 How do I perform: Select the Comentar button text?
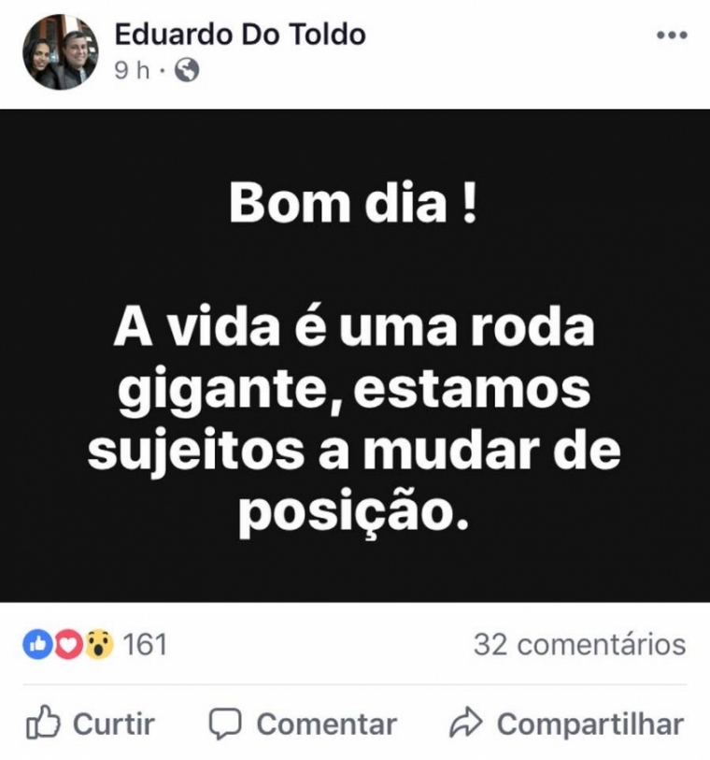tap(327, 724)
